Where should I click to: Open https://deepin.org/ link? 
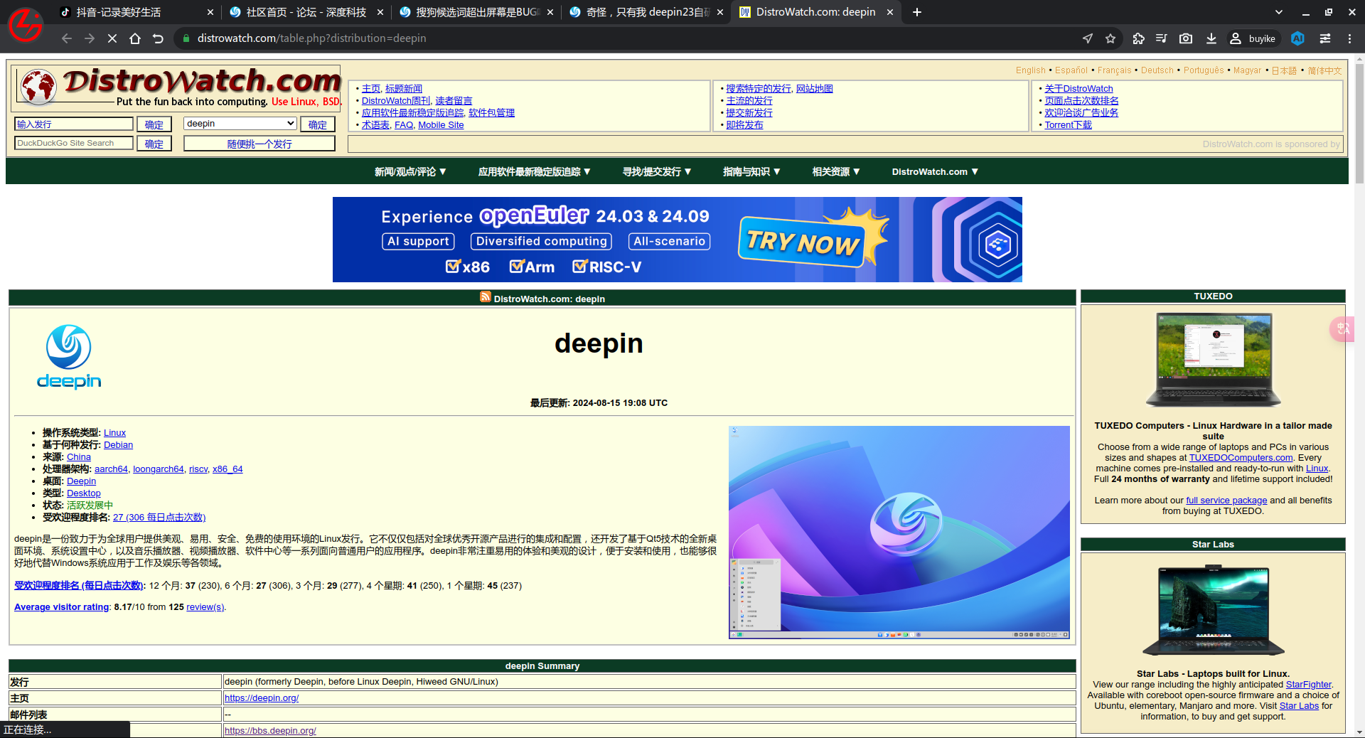pos(262,698)
